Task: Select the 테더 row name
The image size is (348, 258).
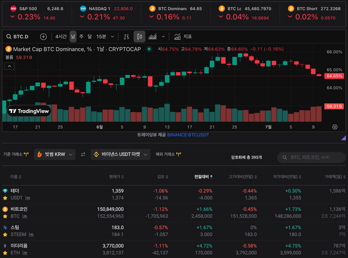Action: (15, 191)
